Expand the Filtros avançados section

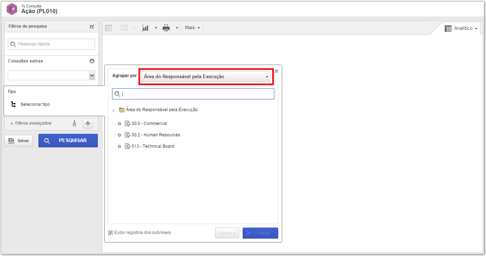33,123
